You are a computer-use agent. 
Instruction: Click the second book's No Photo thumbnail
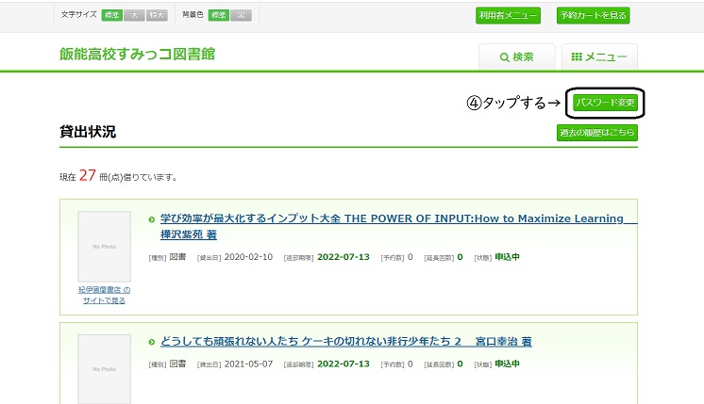pos(104,367)
